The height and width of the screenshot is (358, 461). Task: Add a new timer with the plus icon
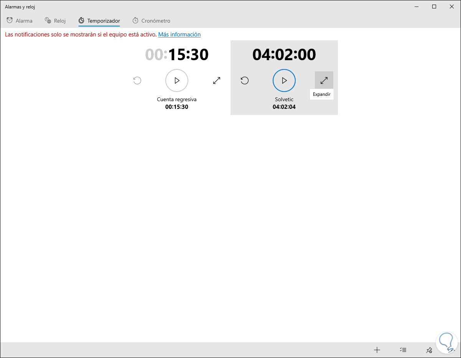(x=377, y=350)
